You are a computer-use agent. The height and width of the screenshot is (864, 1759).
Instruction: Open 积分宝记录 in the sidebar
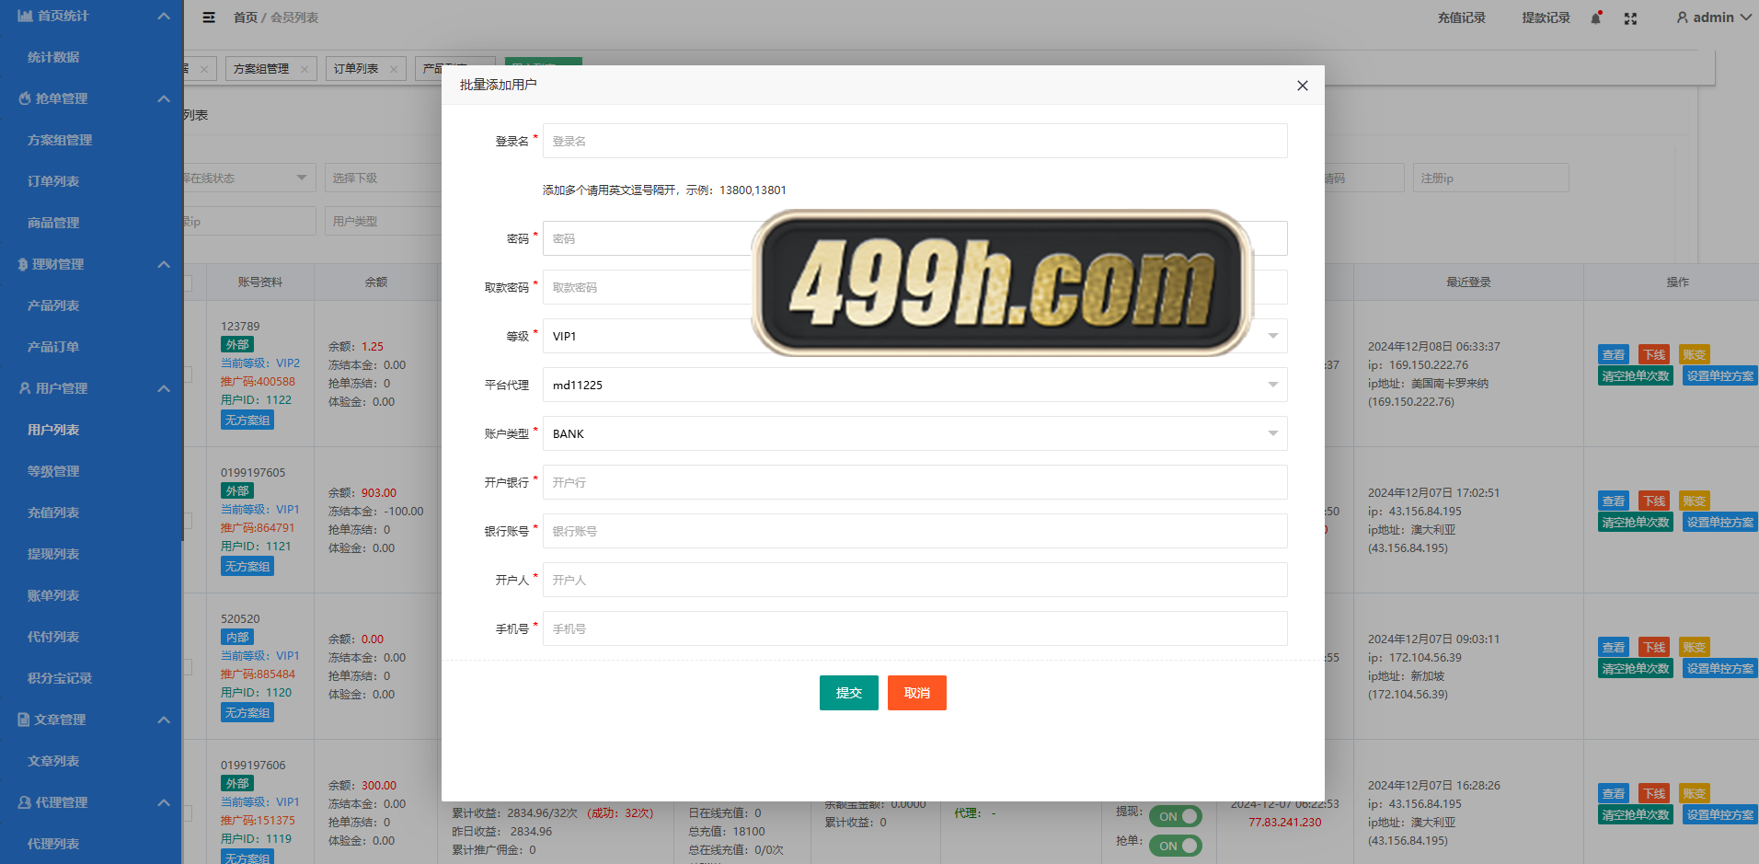click(x=60, y=678)
